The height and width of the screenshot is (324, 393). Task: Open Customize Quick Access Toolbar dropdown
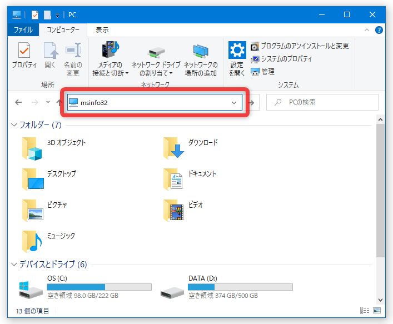(57, 16)
